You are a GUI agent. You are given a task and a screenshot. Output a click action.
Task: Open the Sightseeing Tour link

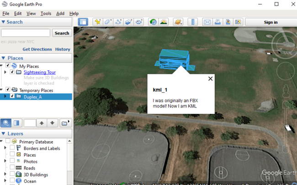(x=40, y=72)
